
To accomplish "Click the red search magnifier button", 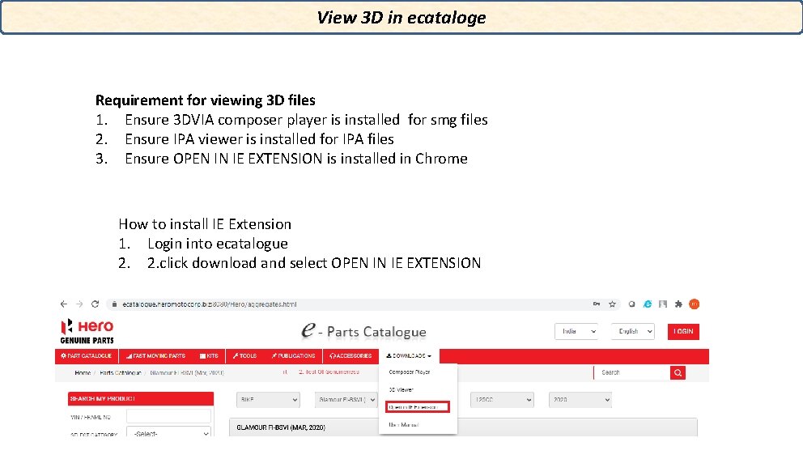I will [678, 372].
